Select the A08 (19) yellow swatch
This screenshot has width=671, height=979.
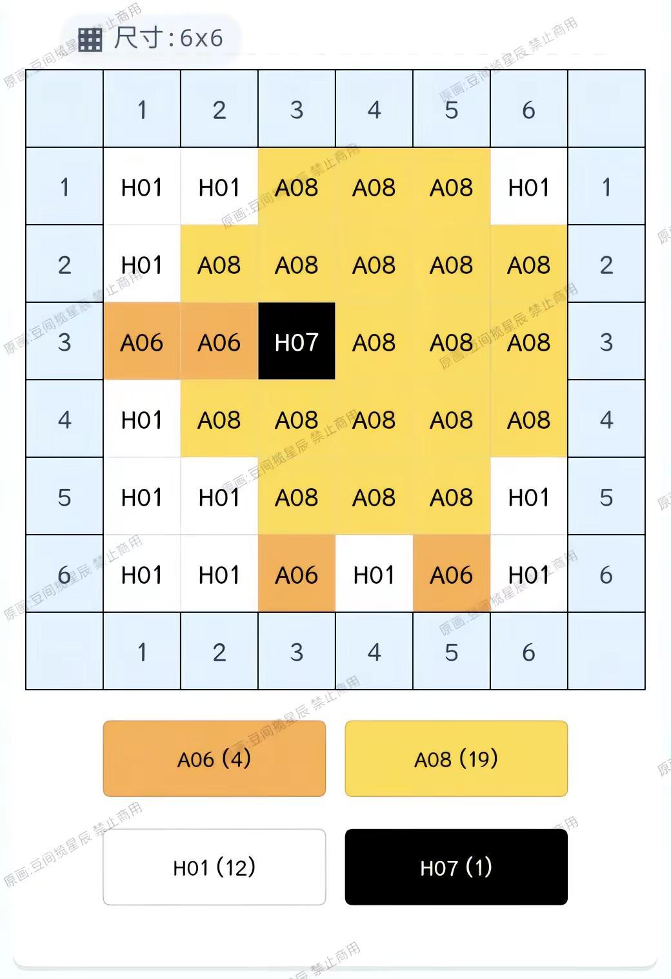click(456, 759)
